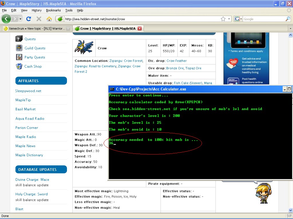Maximize the Acc Calculator console window
The height and width of the screenshot is (219, 293).
289,89
